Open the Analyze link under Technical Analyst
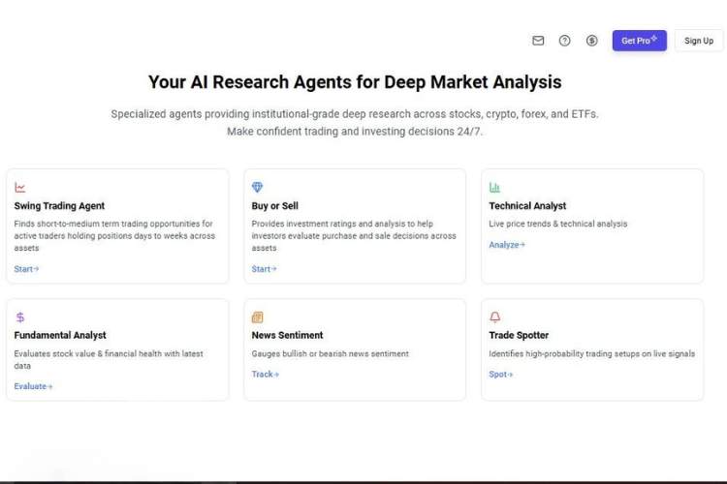The image size is (727, 484). pyautogui.click(x=506, y=245)
